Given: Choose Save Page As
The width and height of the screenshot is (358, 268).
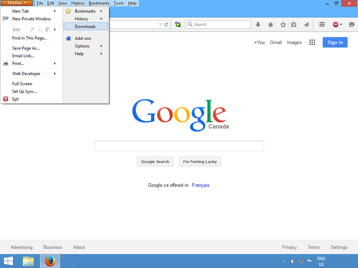Looking at the screenshot, I should point(26,48).
